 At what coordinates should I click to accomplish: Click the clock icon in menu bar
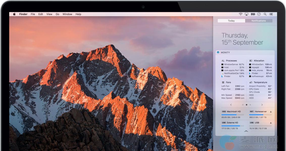pos(259,14)
